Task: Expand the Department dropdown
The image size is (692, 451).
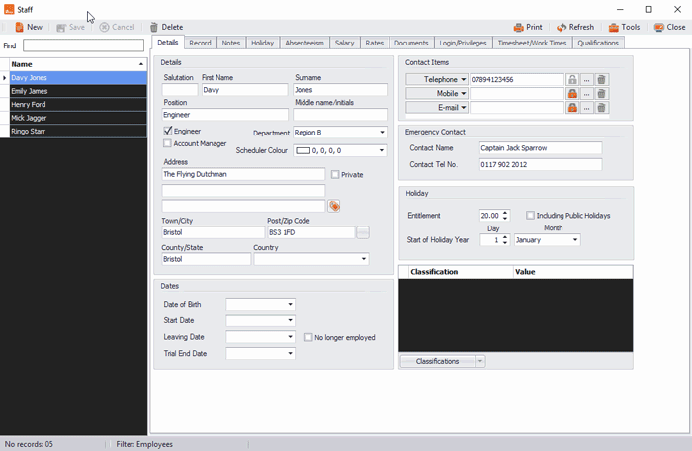Action: 382,133
